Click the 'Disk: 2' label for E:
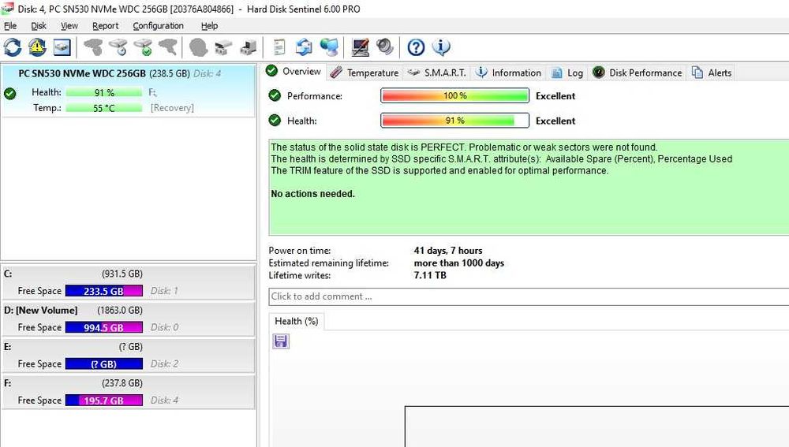The height and width of the screenshot is (447, 789). 164,363
